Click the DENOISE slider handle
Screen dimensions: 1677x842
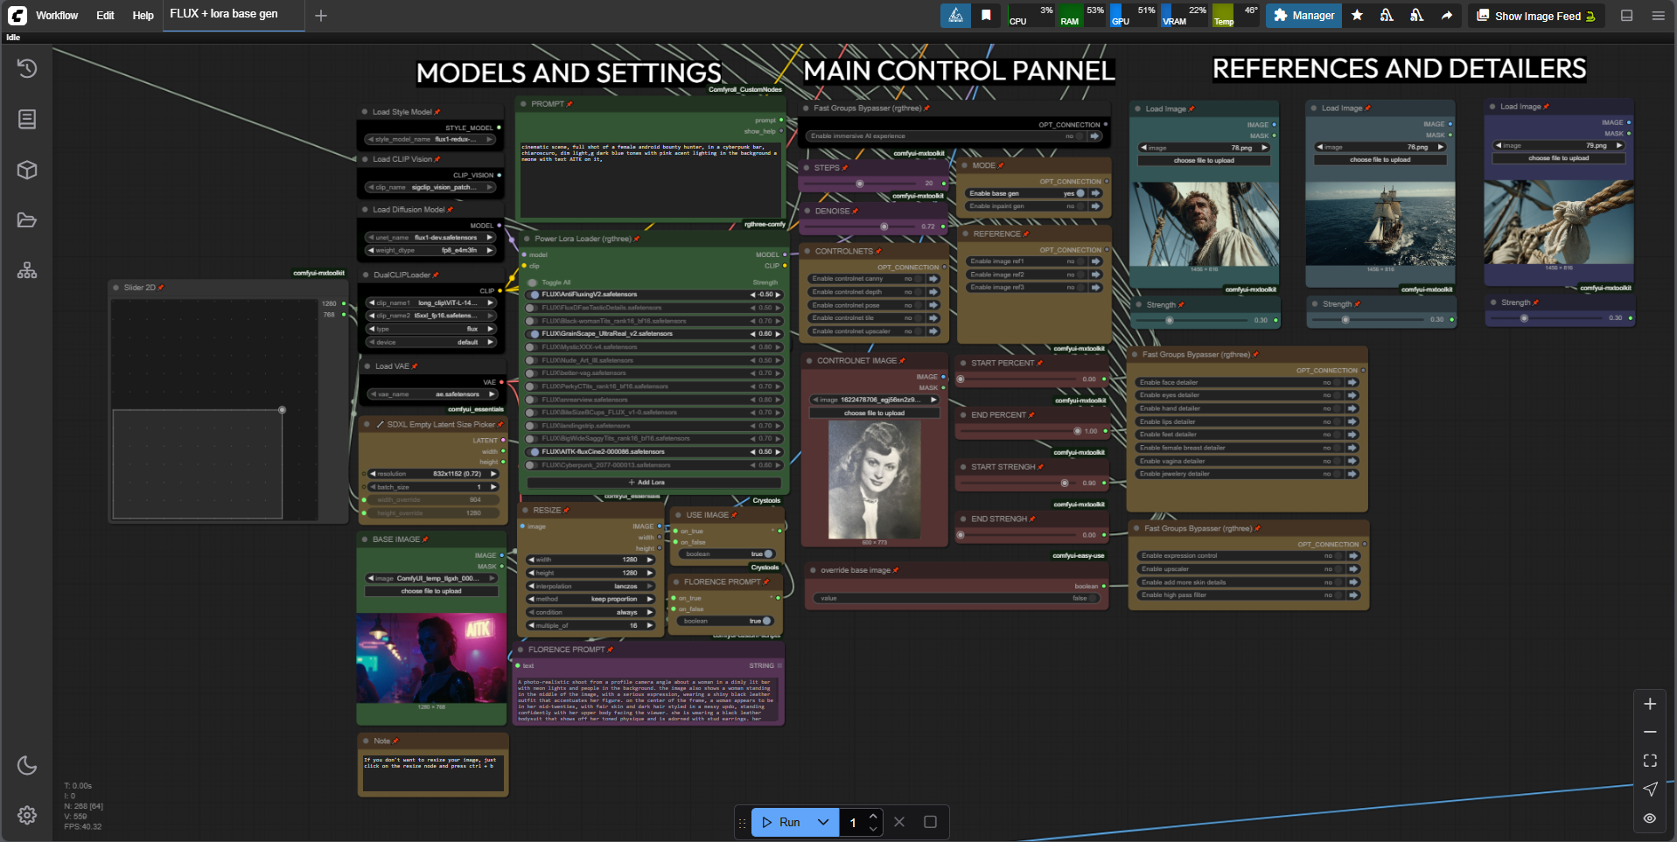pos(884,226)
